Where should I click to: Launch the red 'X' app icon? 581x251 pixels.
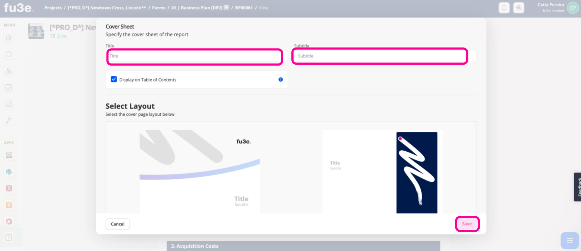[x=9, y=188]
